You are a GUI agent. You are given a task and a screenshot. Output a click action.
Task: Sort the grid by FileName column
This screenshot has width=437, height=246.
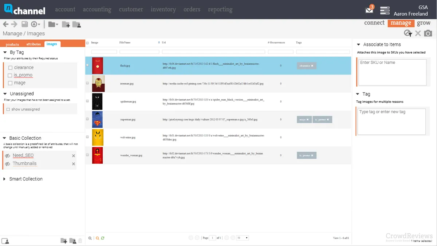pos(125,43)
